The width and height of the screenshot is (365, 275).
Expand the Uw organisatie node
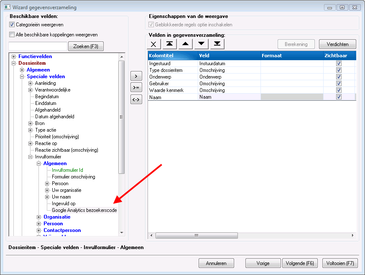[47, 190]
